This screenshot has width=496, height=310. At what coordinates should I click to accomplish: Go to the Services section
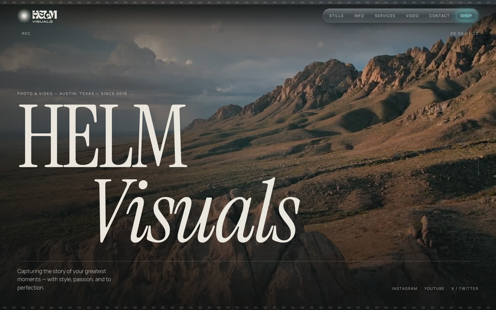[385, 16]
